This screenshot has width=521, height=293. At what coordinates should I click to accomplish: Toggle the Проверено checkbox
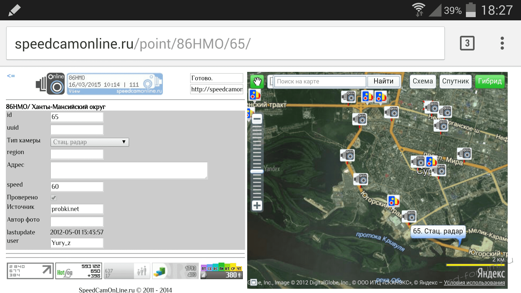54,198
